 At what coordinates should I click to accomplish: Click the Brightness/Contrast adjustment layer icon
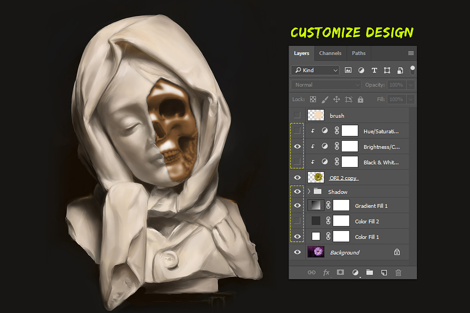[x=325, y=146]
